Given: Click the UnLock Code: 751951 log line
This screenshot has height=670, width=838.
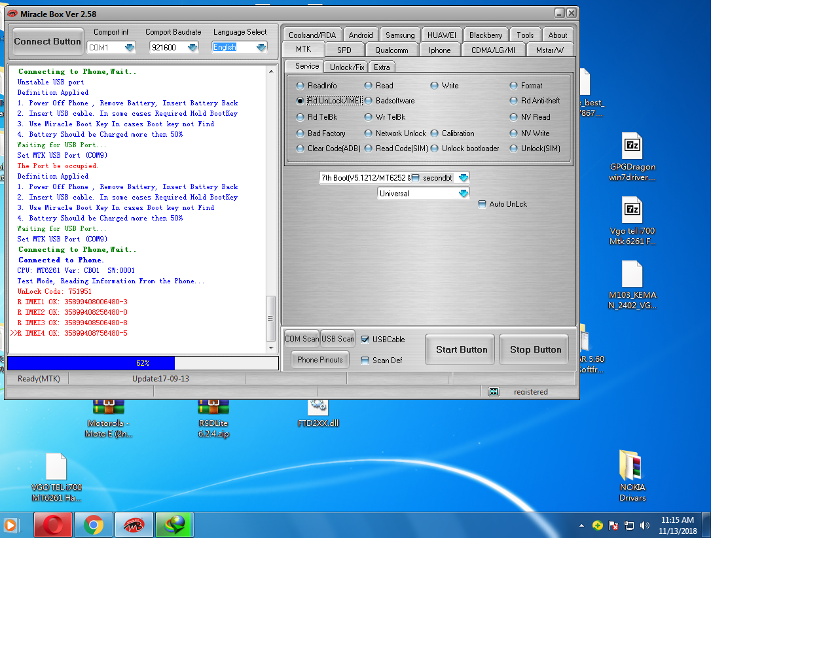Looking at the screenshot, I should pyautogui.click(x=54, y=292).
